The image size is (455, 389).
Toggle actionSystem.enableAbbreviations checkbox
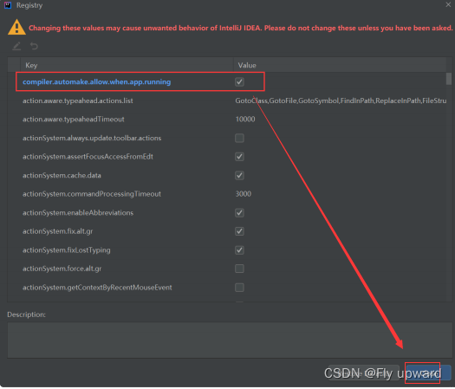pos(239,213)
